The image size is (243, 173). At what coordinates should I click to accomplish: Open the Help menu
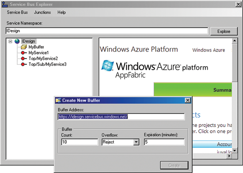point(61,12)
